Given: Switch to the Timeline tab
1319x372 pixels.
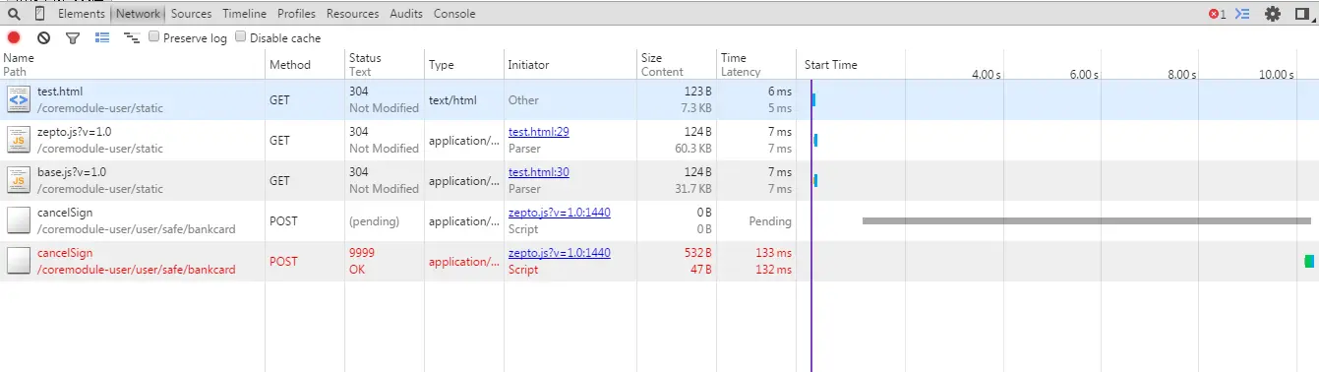Looking at the screenshot, I should 244,14.
